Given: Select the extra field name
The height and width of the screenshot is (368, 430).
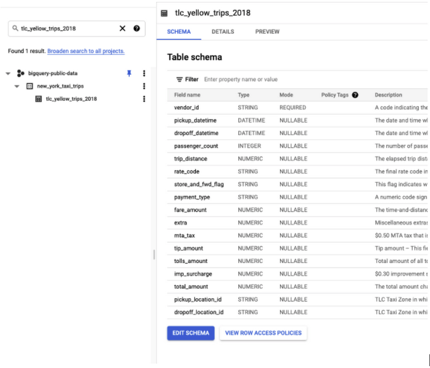Looking at the screenshot, I should [x=181, y=223].
